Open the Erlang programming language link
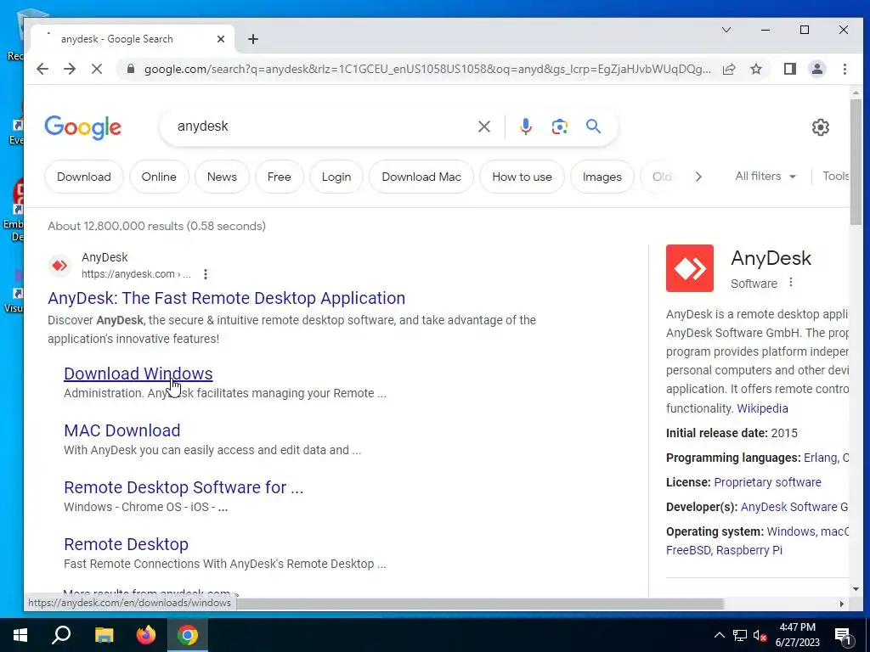This screenshot has height=652, width=870. [821, 458]
